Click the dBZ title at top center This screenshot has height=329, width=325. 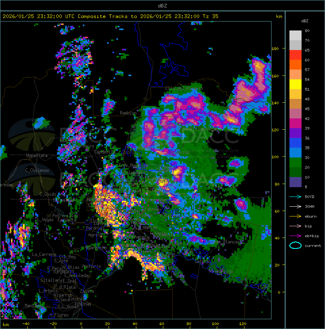pos(162,5)
